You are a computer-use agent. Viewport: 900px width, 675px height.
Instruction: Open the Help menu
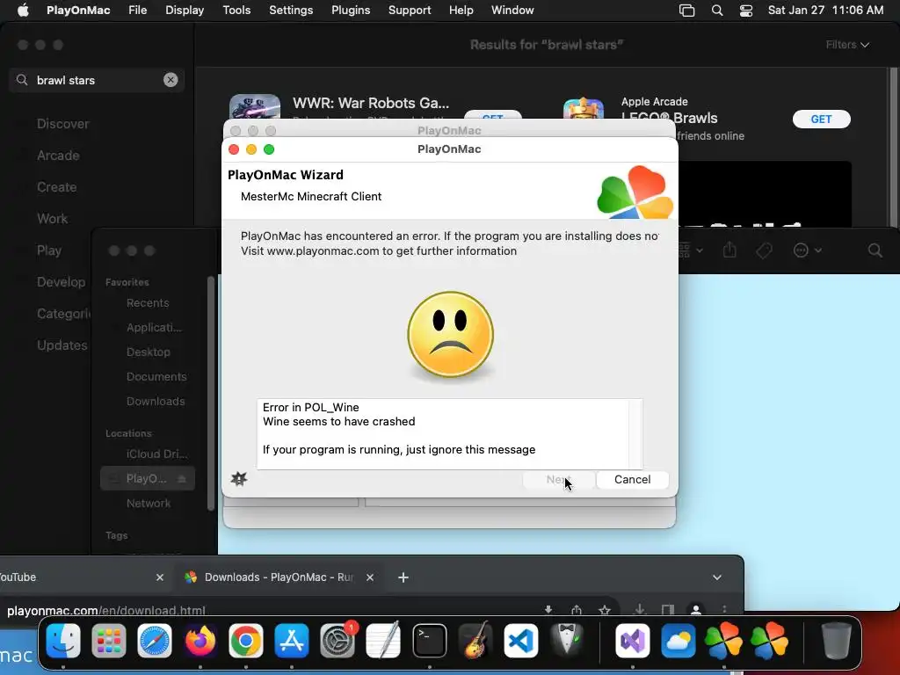(x=461, y=11)
